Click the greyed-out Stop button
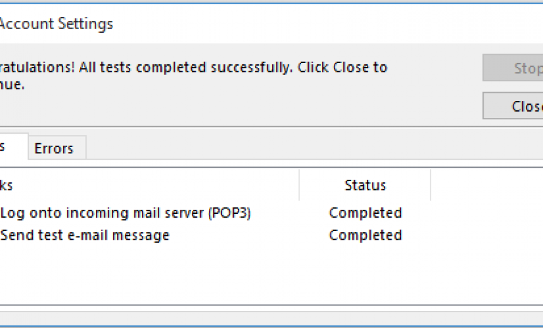Viewport: 543px width, 328px height. (513, 68)
